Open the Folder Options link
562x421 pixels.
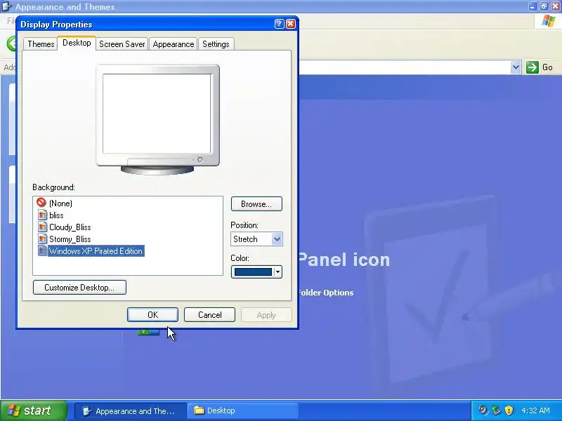tap(325, 293)
